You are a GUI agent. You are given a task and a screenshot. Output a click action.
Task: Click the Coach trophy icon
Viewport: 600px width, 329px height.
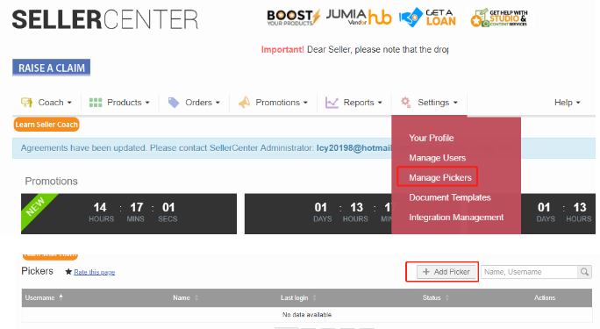27,102
